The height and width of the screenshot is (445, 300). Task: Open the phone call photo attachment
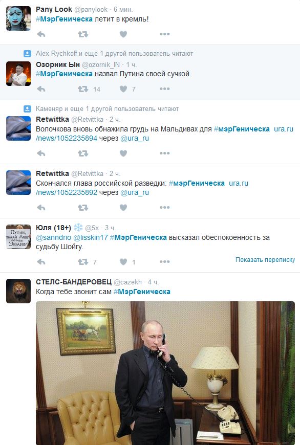click(x=165, y=373)
